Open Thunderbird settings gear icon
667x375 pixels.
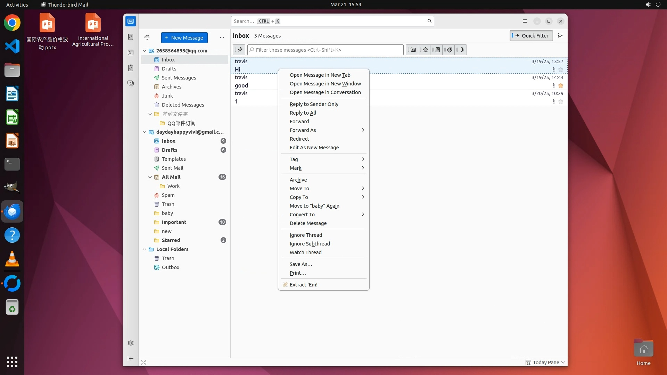(x=131, y=343)
